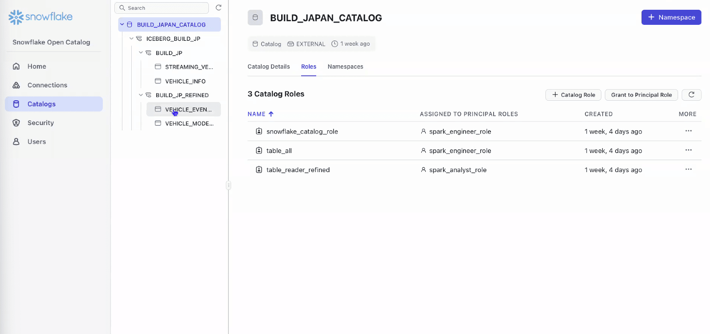Select BUILD_JAPAN_CATALOG in the tree
This screenshot has width=710, height=334.
tap(171, 25)
